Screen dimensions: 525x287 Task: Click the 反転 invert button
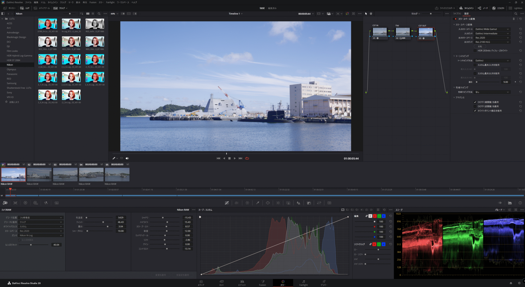(x=480, y=46)
